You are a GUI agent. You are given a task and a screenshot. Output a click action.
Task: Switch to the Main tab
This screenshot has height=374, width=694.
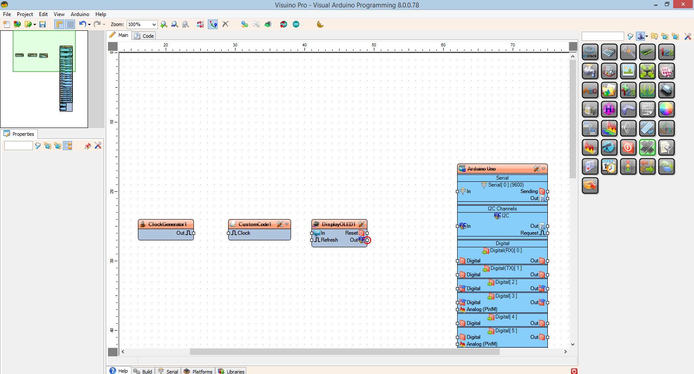coord(119,35)
